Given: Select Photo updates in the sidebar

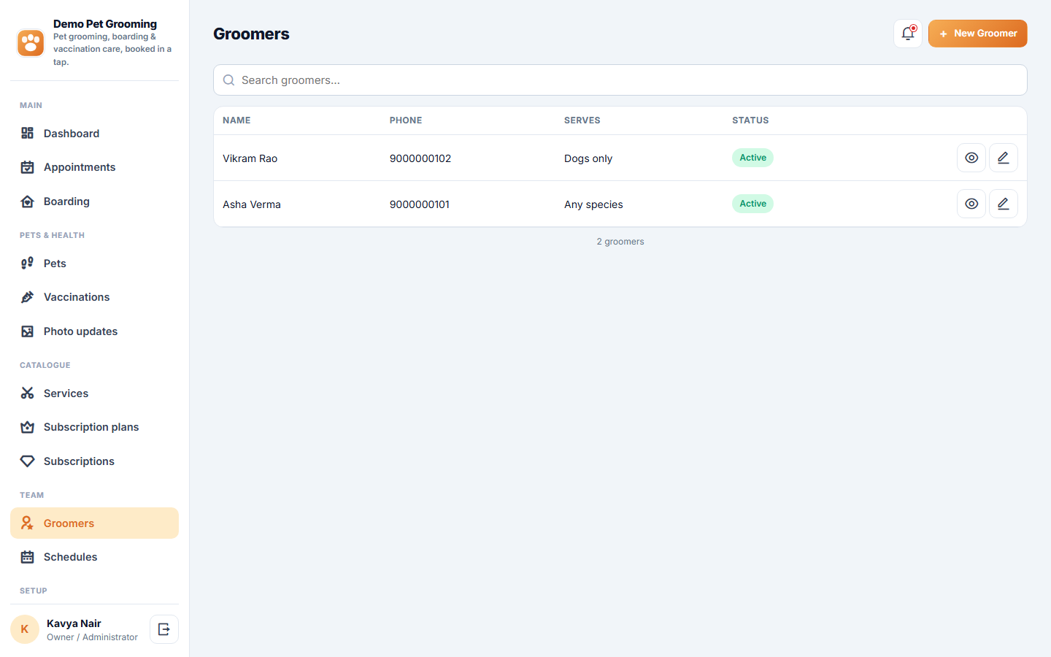Looking at the screenshot, I should 94,331.
